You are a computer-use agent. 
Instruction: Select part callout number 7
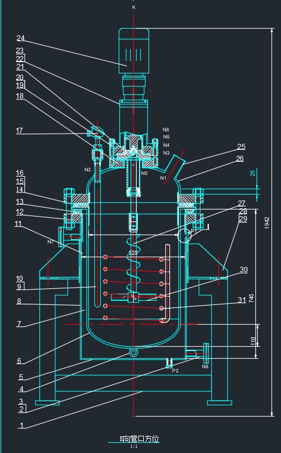[19, 324]
